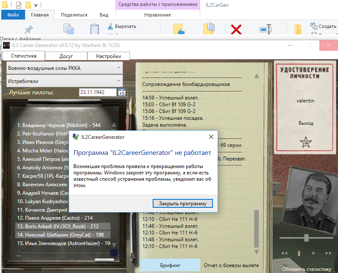Viewport: 338px width, 273px height.
Task: Select pilot 9. Андрей Нечаев row
Action: pyautogui.click(x=43, y=193)
